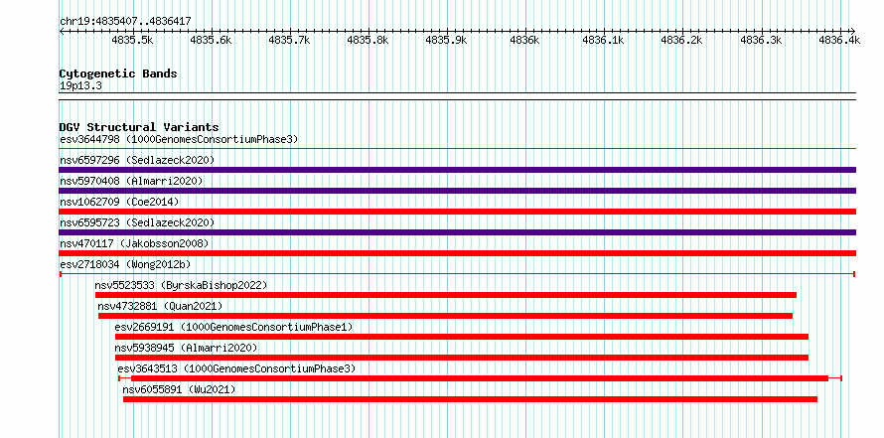Click the 4835.7k ruler tick label
Viewport: 884px width, 438px height.
coord(289,40)
